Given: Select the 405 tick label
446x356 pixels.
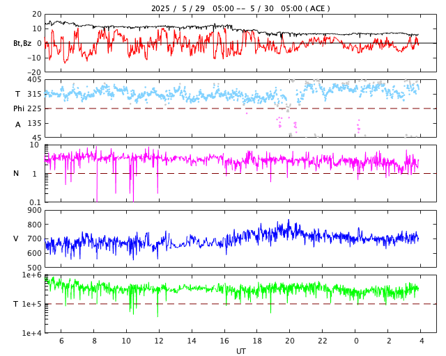Looking at the screenshot, I should 36,80.
